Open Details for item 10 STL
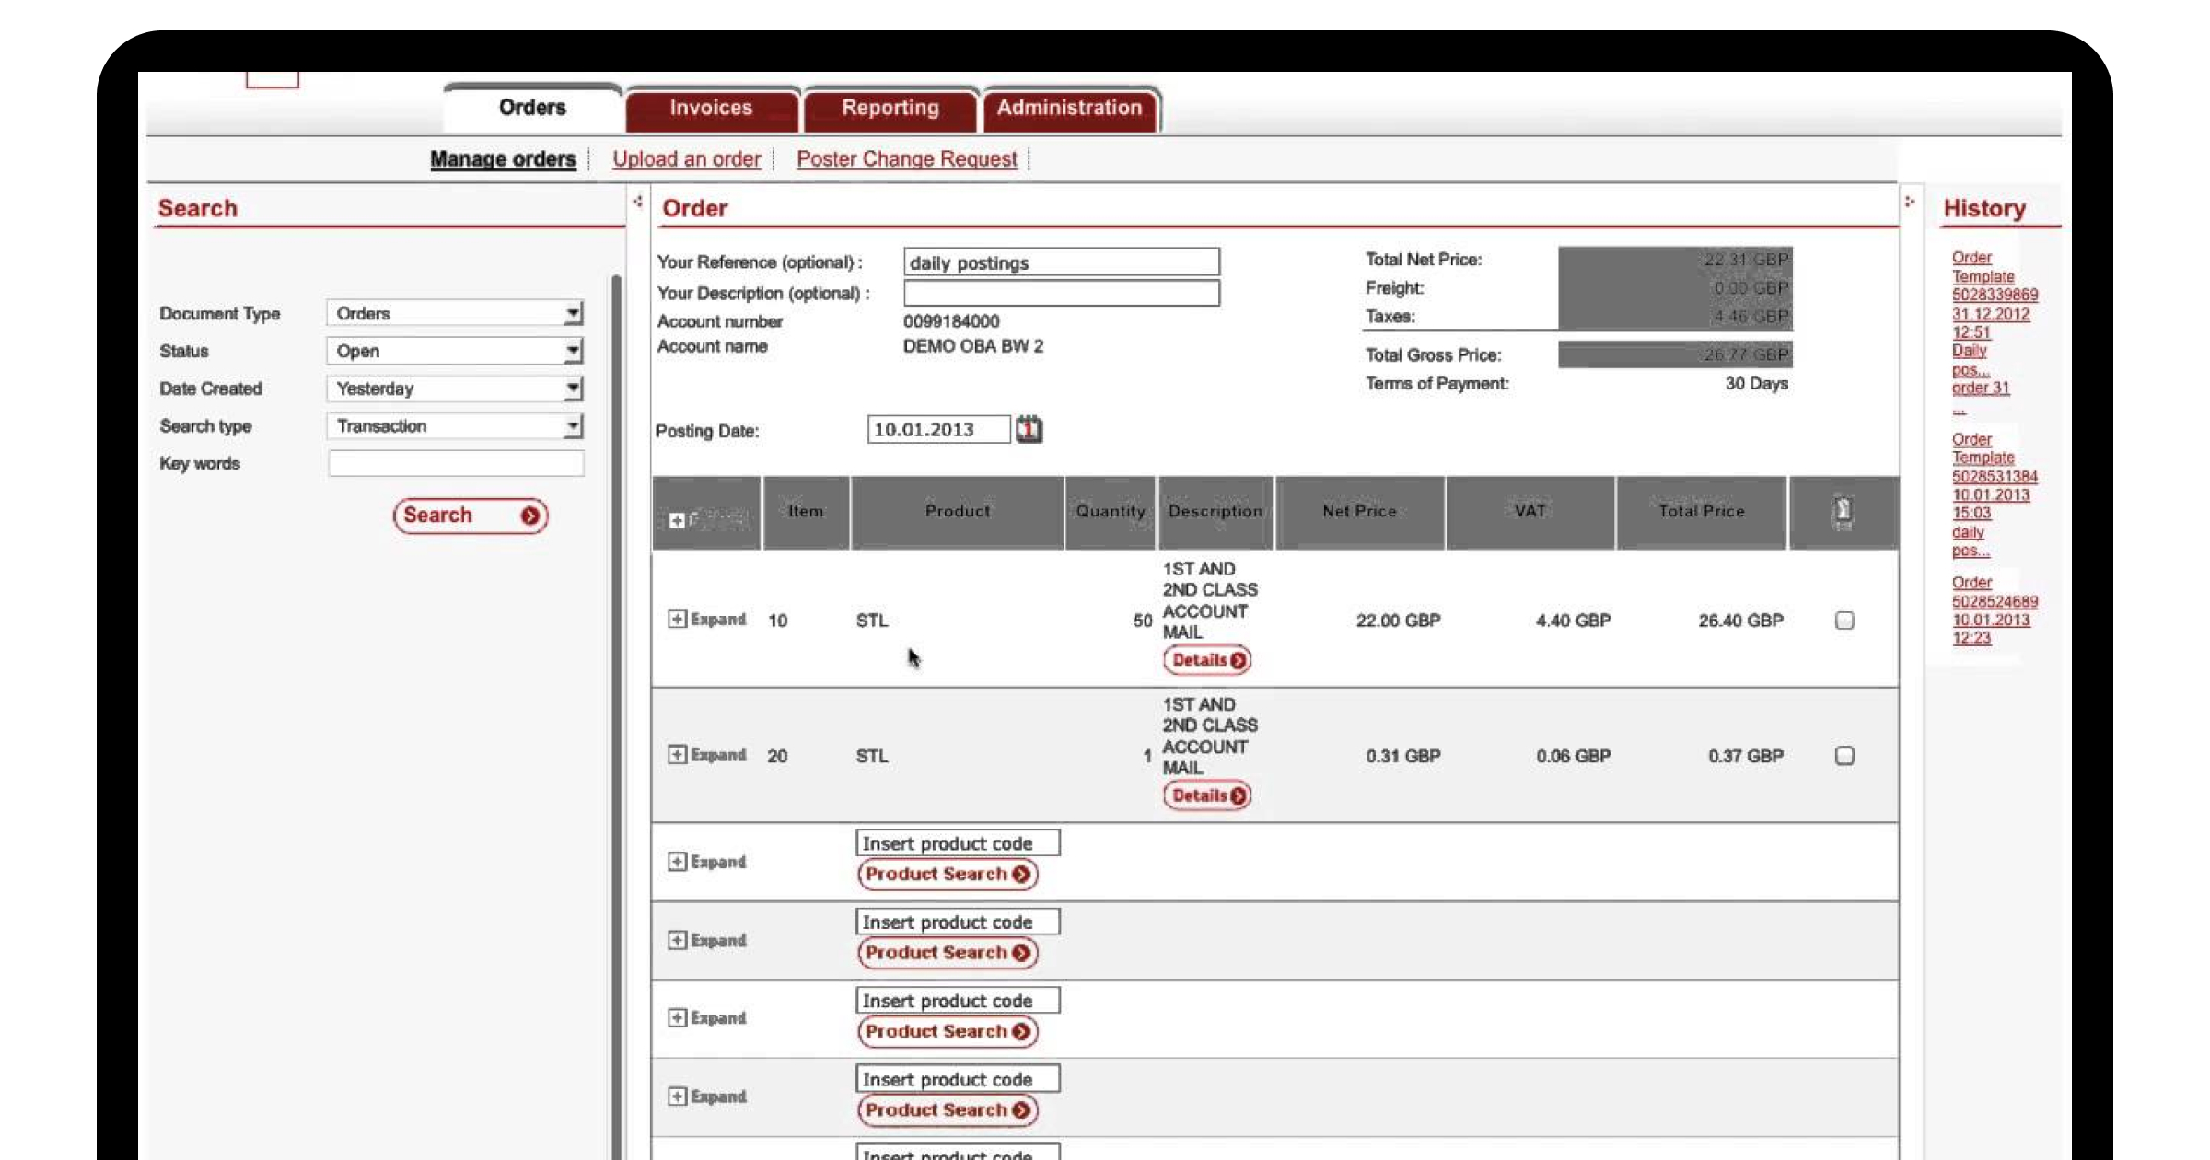This screenshot has height=1160, width=2210. coord(1206,659)
